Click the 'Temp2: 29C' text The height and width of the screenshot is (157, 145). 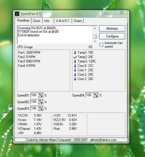(86, 57)
